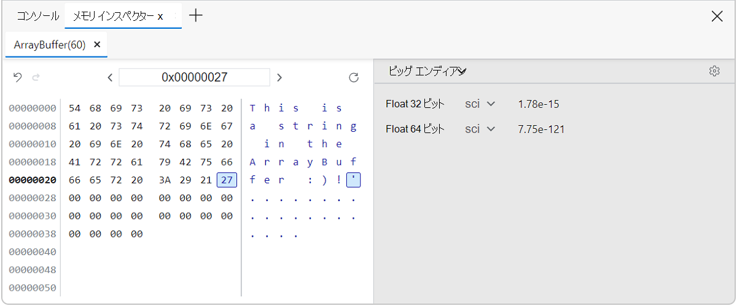This screenshot has width=737, height=306.
Task: Select ASCII character 'T' in text view
Action: coord(252,109)
